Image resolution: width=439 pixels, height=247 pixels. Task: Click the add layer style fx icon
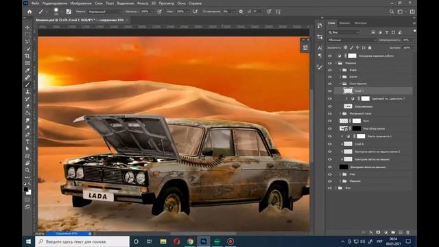(x=371, y=233)
